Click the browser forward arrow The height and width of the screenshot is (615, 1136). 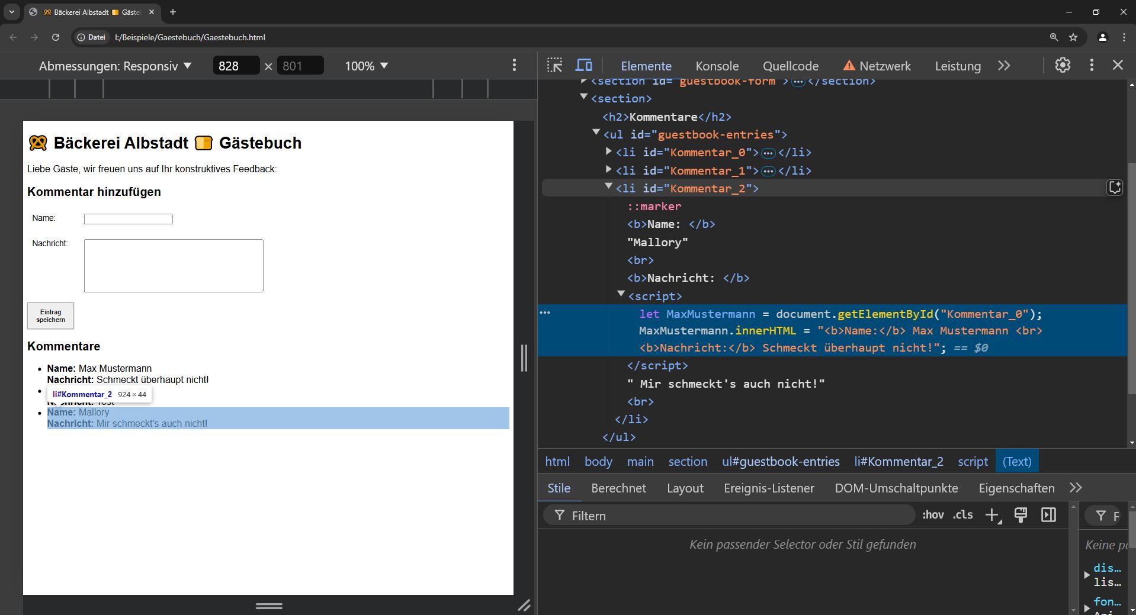click(34, 37)
